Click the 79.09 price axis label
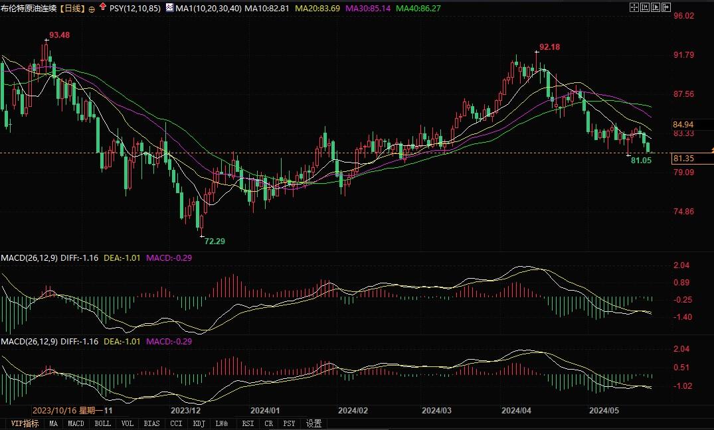The image size is (714, 430). (x=684, y=172)
